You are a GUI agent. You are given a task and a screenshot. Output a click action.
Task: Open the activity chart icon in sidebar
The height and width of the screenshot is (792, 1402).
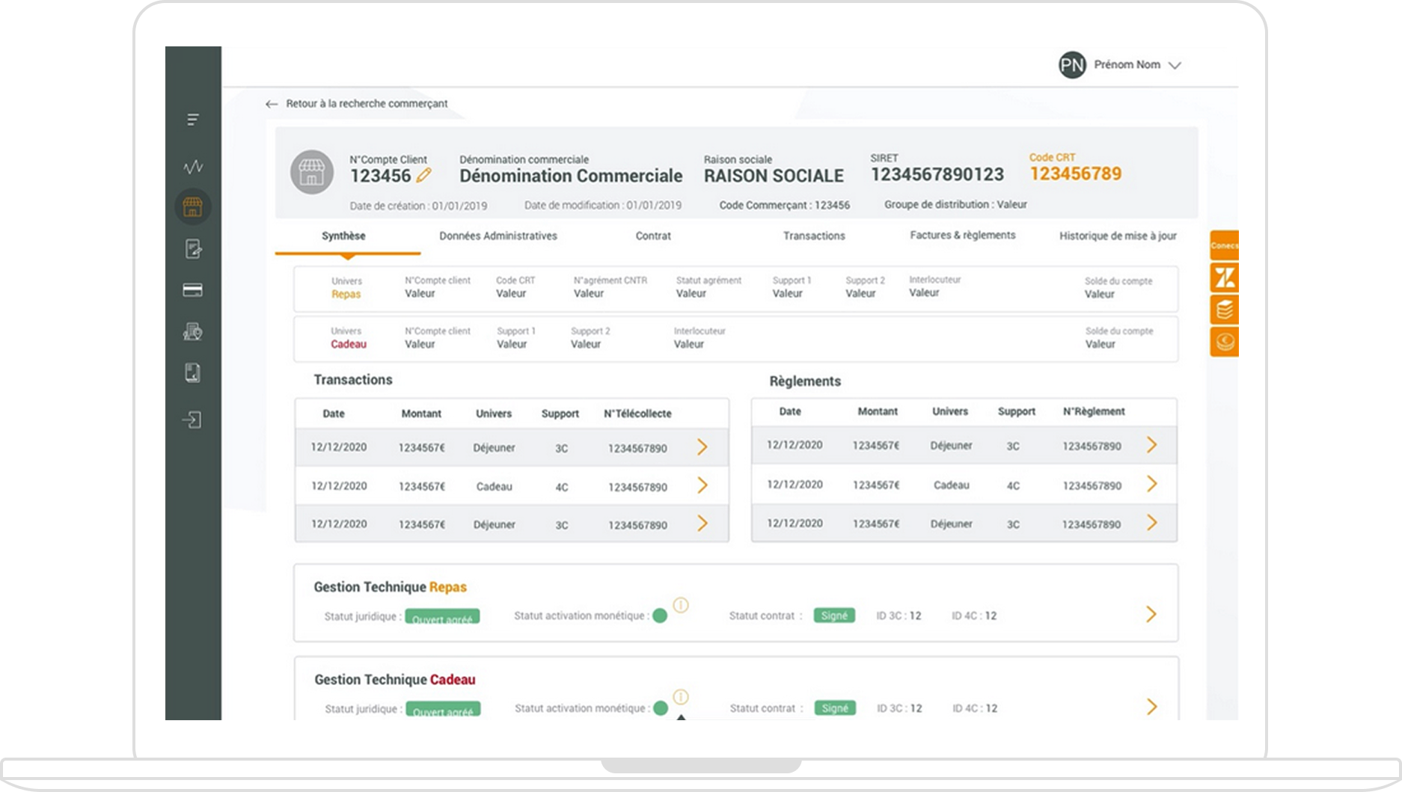point(193,167)
